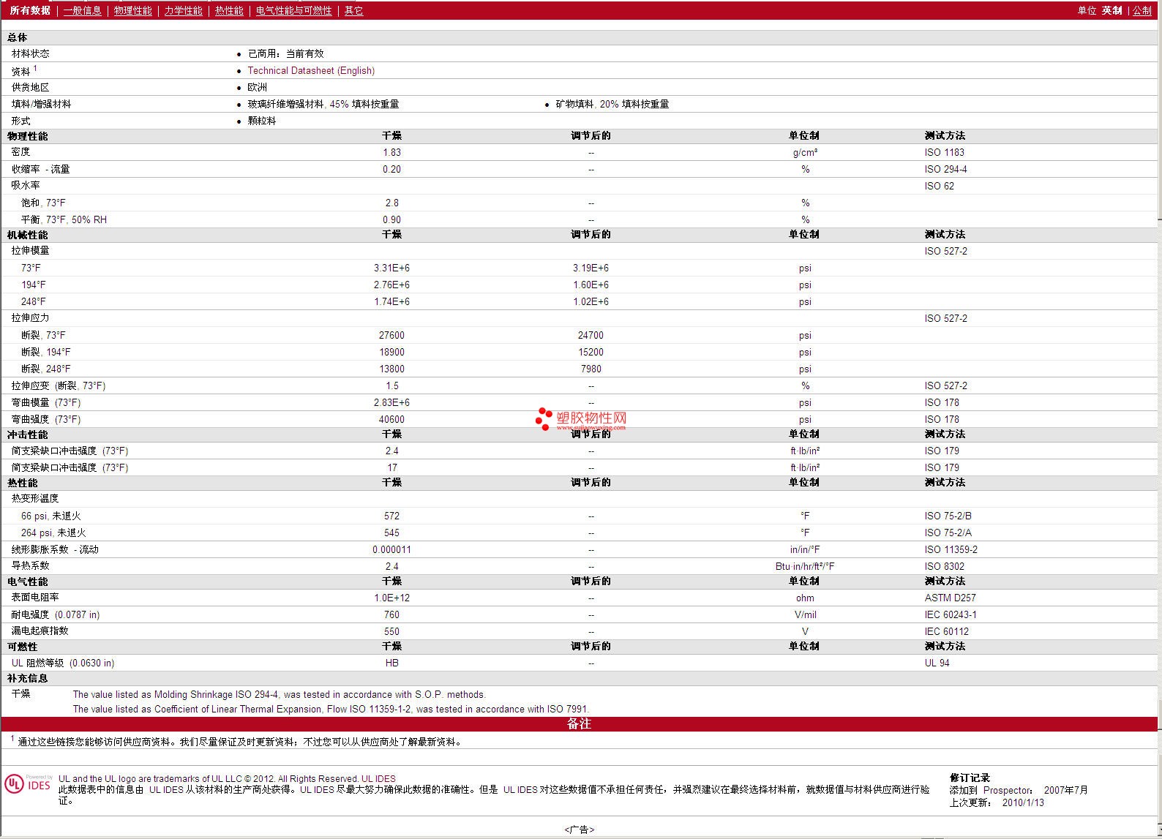Open the 电气性能与可燃性 tab
1162x839 pixels.
tap(293, 10)
